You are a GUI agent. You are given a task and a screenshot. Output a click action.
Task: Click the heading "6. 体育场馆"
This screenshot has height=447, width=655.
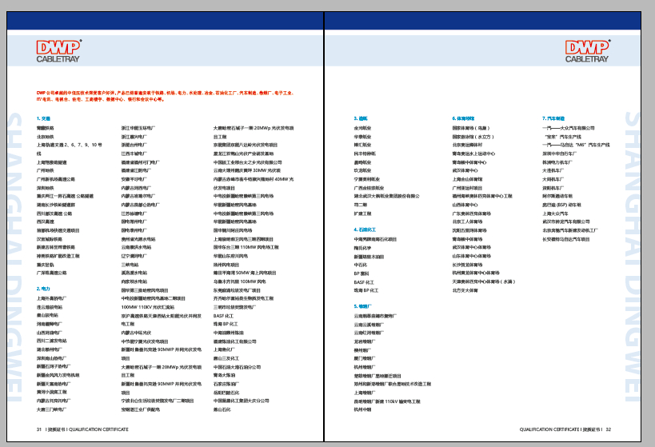pos(463,118)
